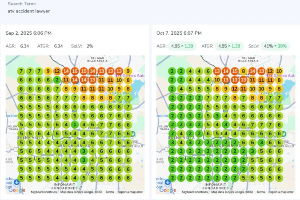300x200 pixels.
Task: Open Keyboard shortcuts on Sep 2 map
Action: [x=44, y=192]
